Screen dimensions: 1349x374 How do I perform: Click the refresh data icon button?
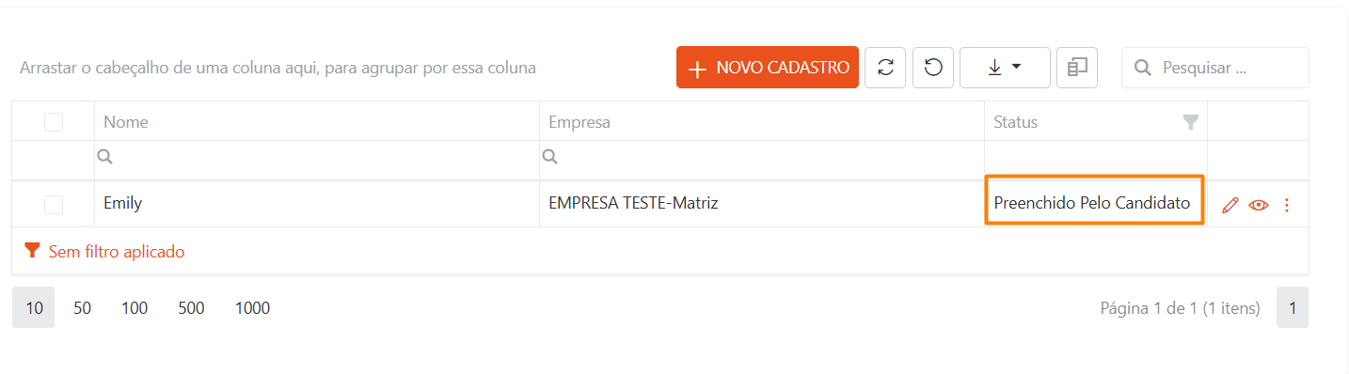(885, 68)
